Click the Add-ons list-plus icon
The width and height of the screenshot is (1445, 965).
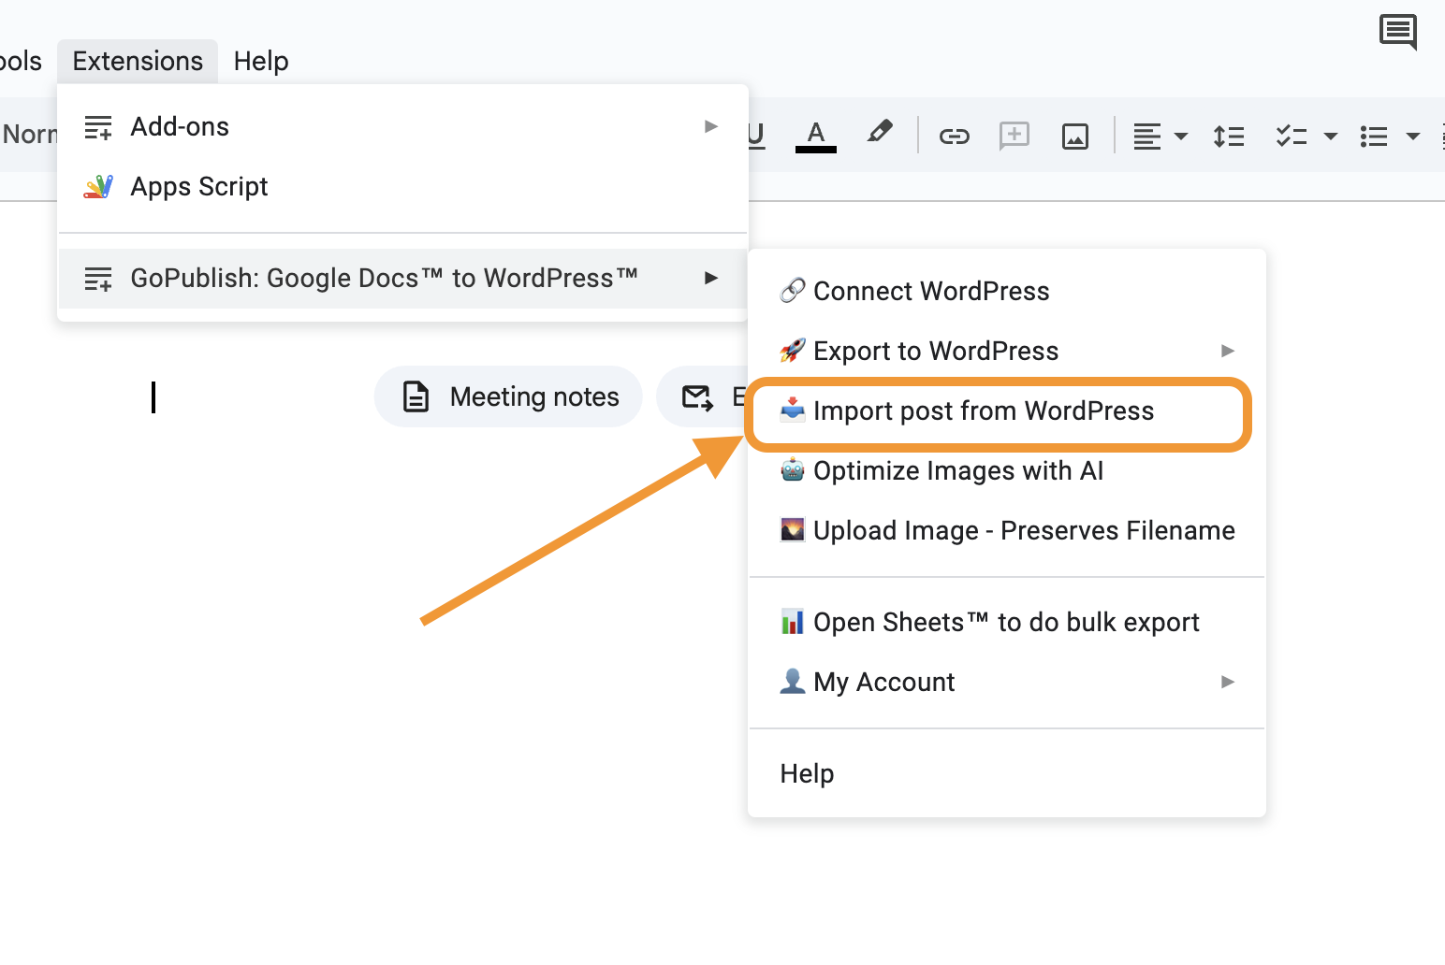pos(98,127)
